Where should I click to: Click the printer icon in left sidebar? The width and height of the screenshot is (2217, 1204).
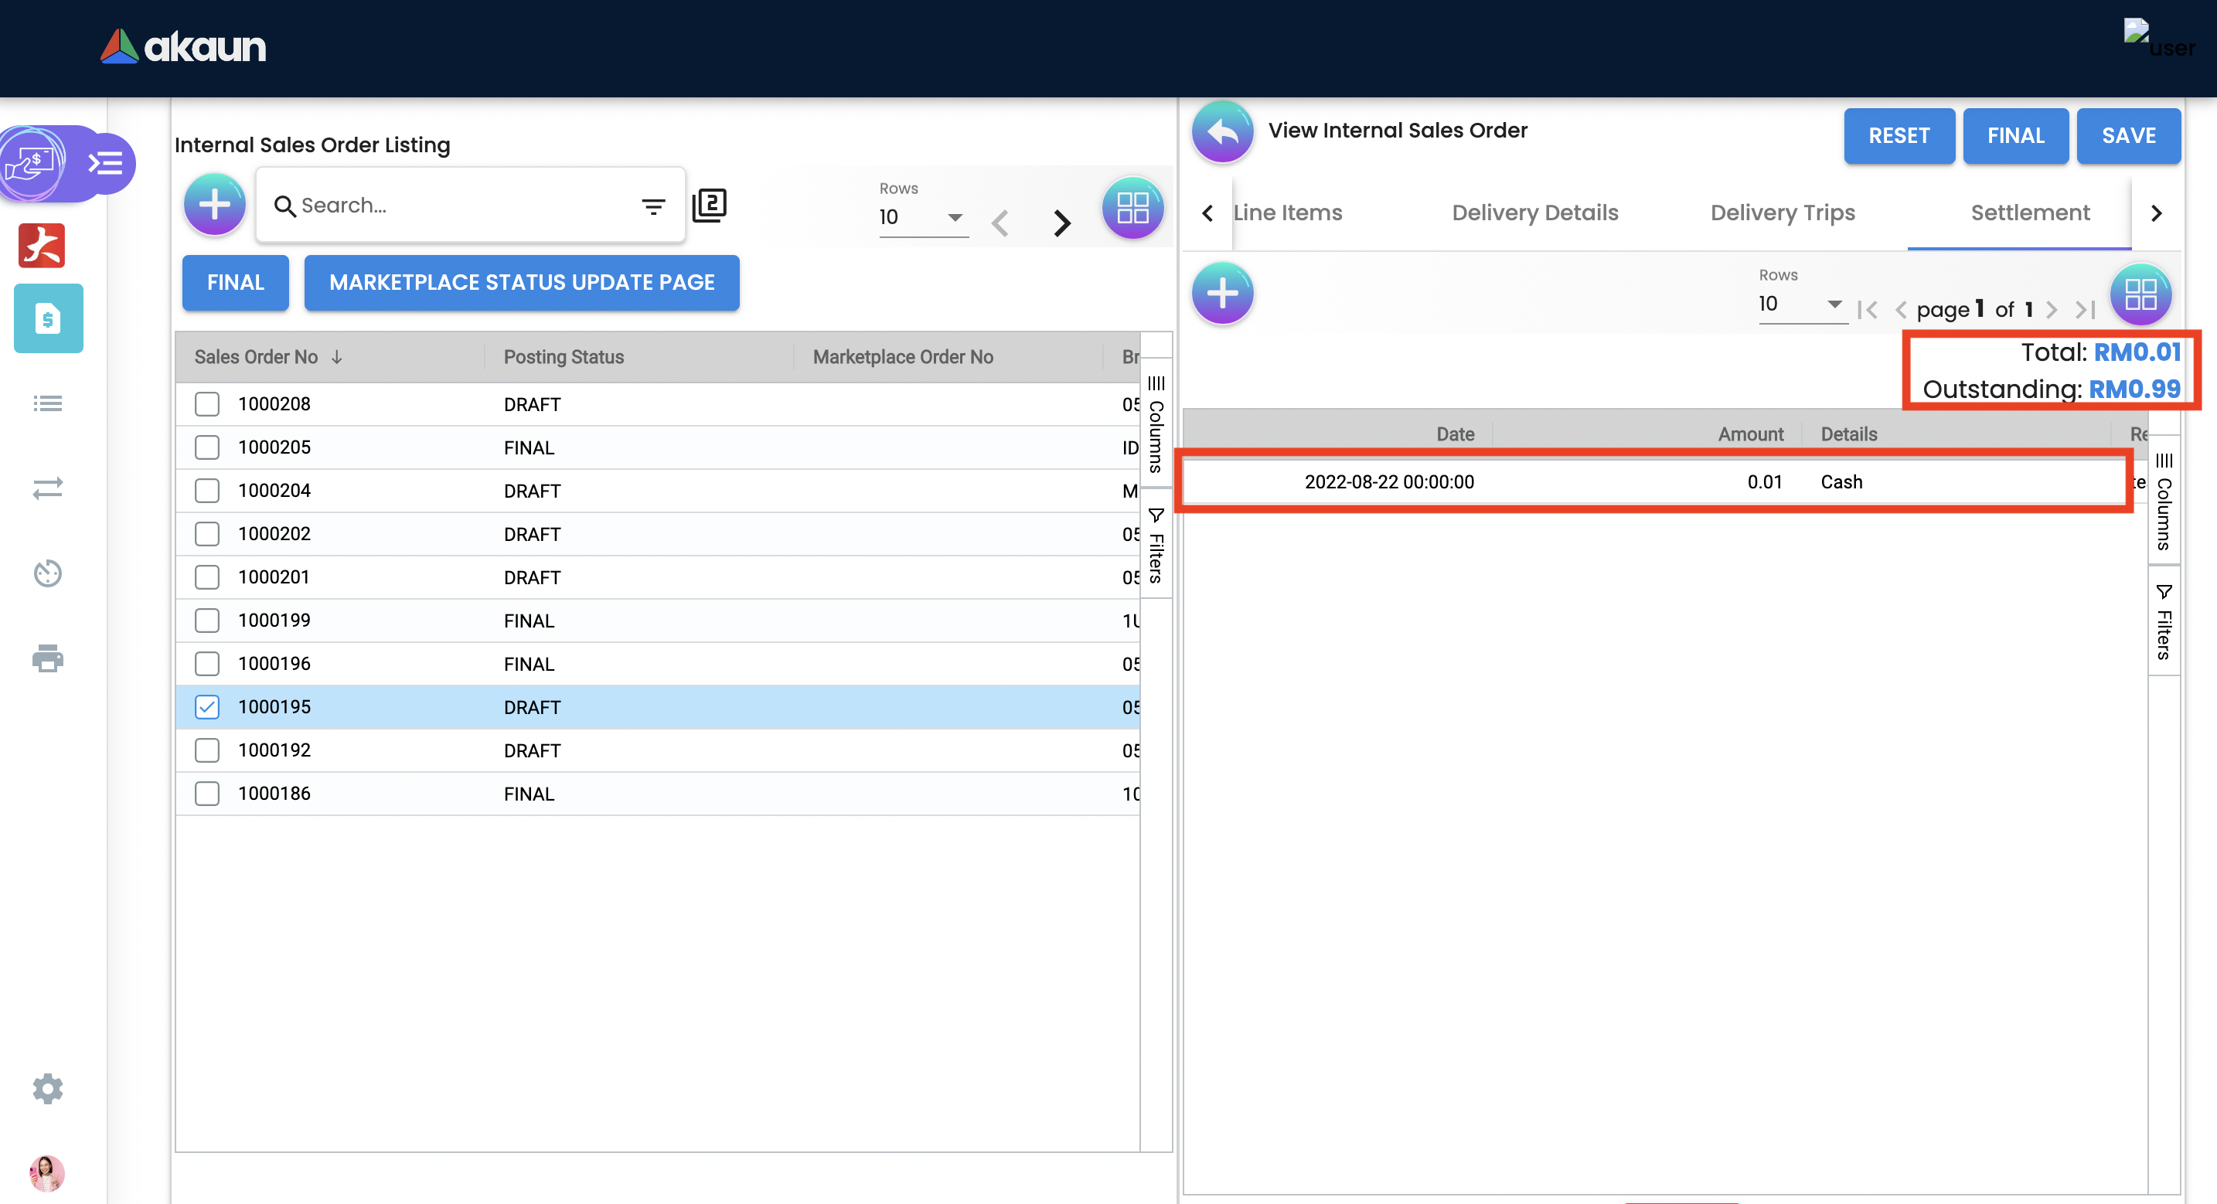(x=47, y=658)
